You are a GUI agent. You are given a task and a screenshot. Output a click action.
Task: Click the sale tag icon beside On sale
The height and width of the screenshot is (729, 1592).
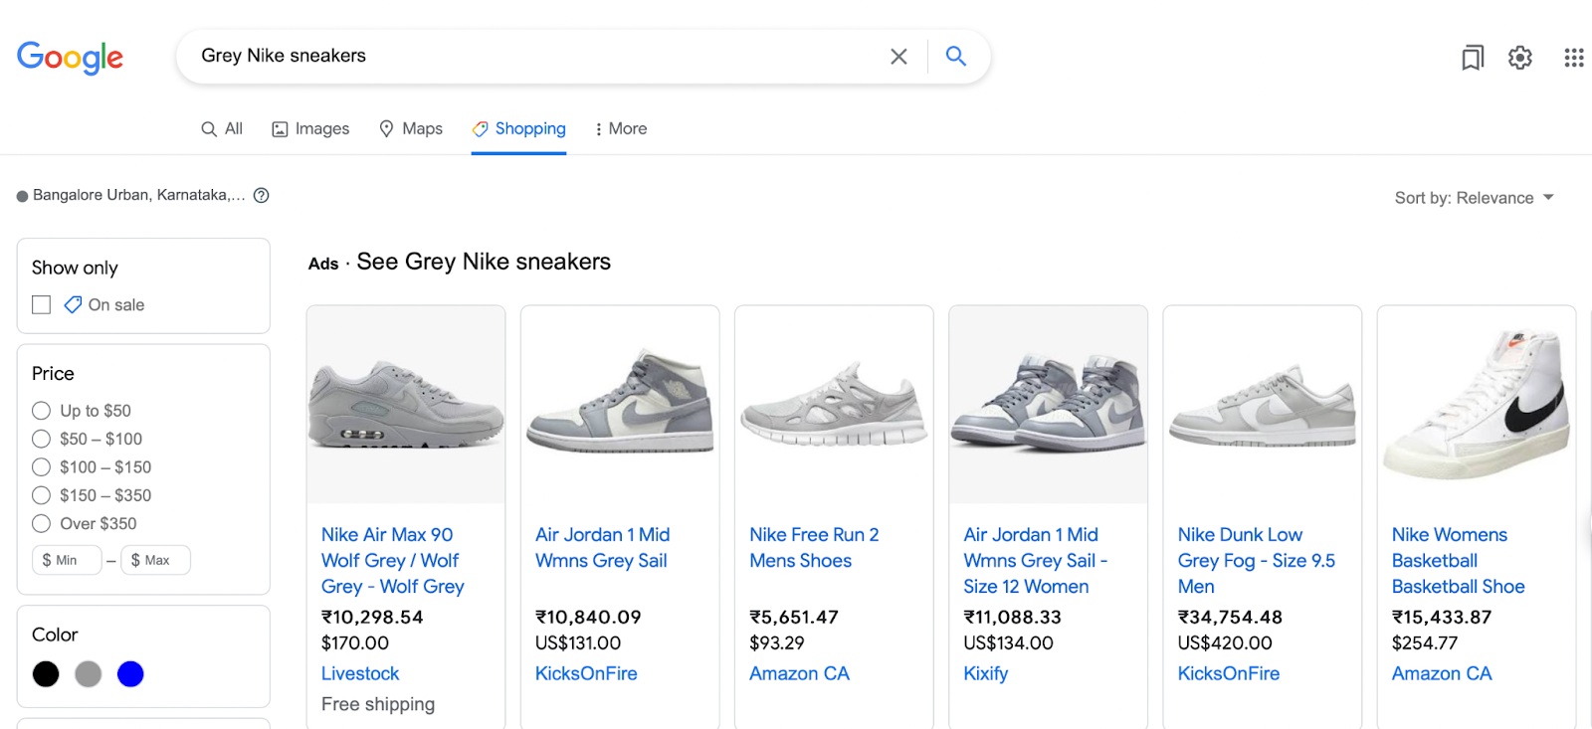pos(73,304)
